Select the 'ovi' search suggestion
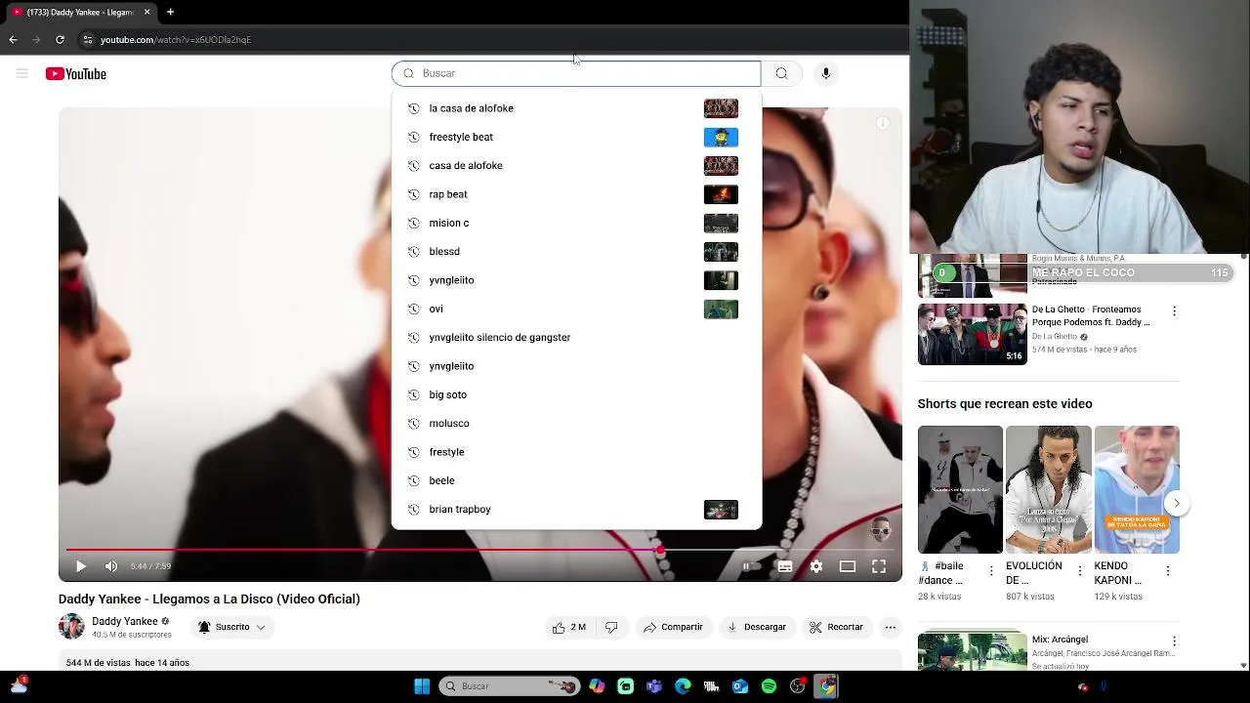The image size is (1250, 703). (x=576, y=309)
